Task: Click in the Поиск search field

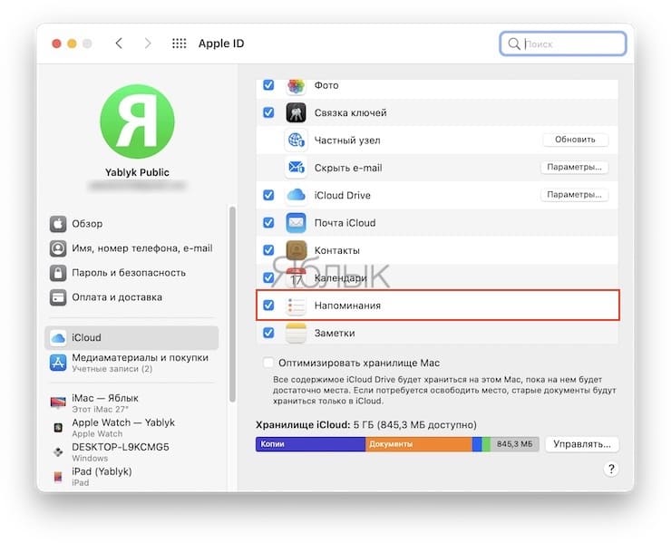Action: (x=563, y=44)
